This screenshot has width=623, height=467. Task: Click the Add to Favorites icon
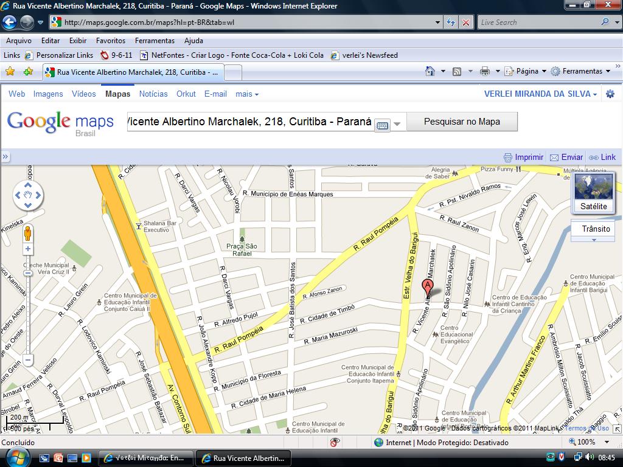[28, 72]
